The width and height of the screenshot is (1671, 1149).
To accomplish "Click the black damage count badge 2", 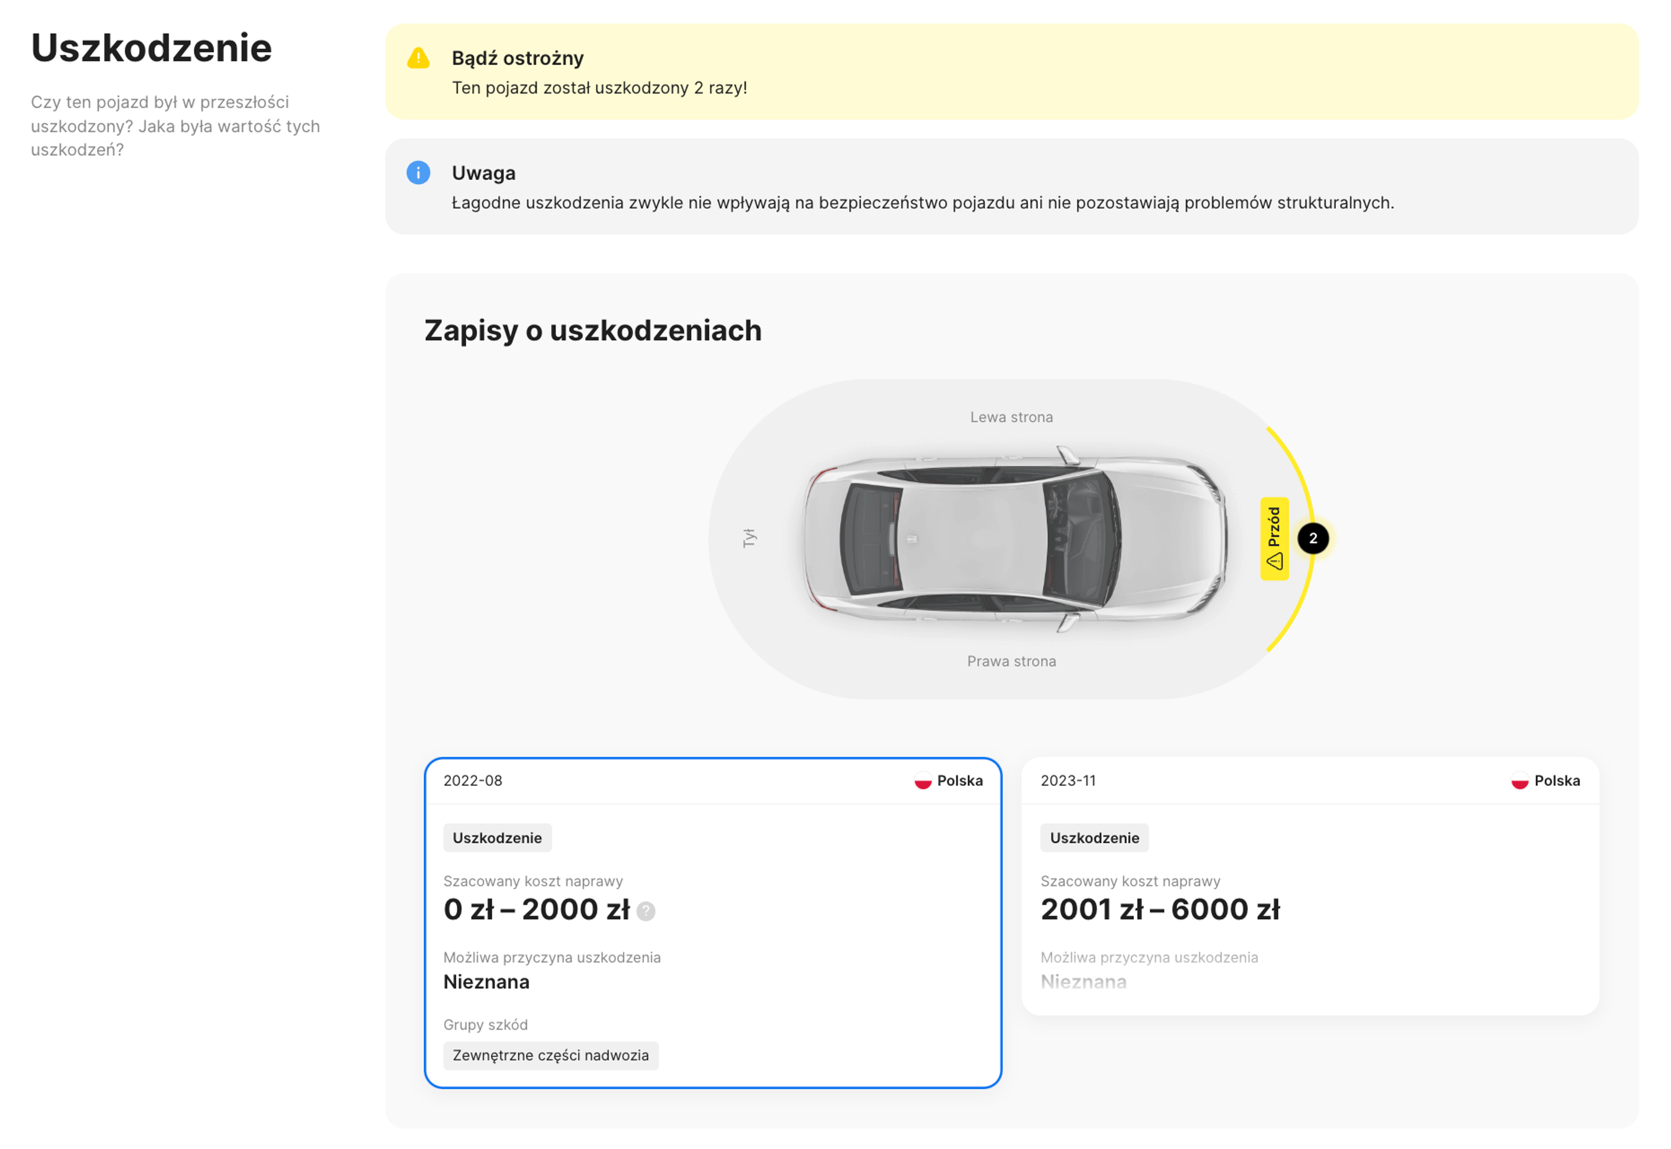I will pos(1312,538).
